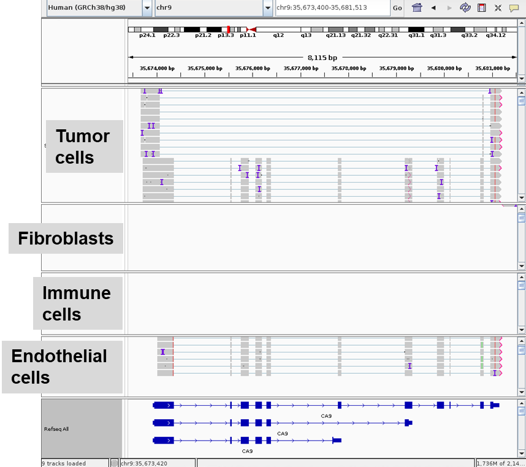
Task: Click the q31.1 band on chromosome ideogram
Action: coord(416,29)
